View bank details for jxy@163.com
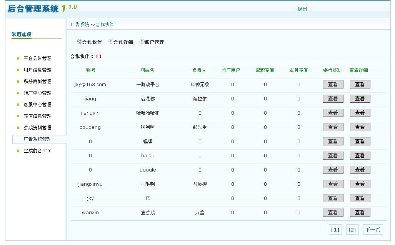395x245 pixels. pyautogui.click(x=333, y=84)
